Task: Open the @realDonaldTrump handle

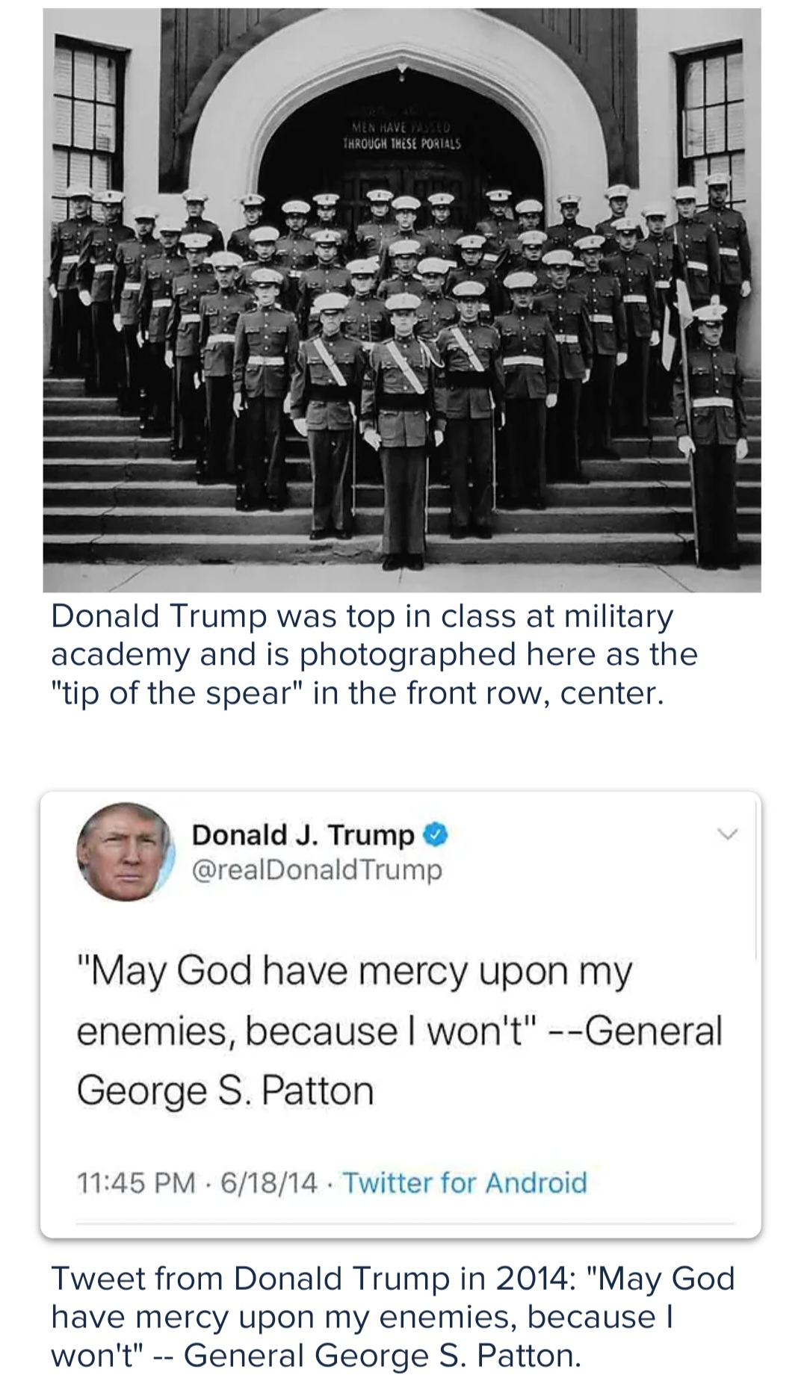Action: tap(317, 869)
